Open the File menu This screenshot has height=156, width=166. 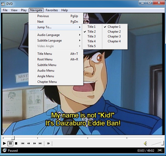[5, 10]
